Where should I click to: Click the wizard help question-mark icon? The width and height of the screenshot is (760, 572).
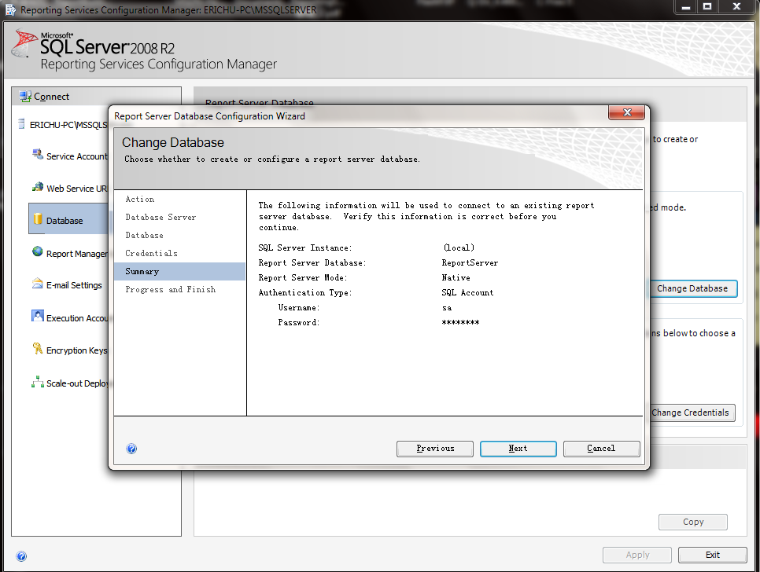point(131,449)
